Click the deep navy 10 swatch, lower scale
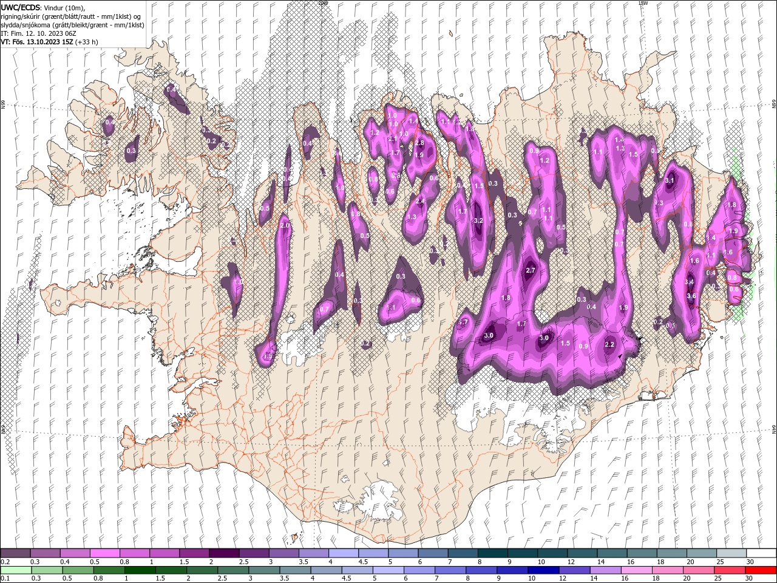This screenshot has height=583, width=777. [543, 570]
